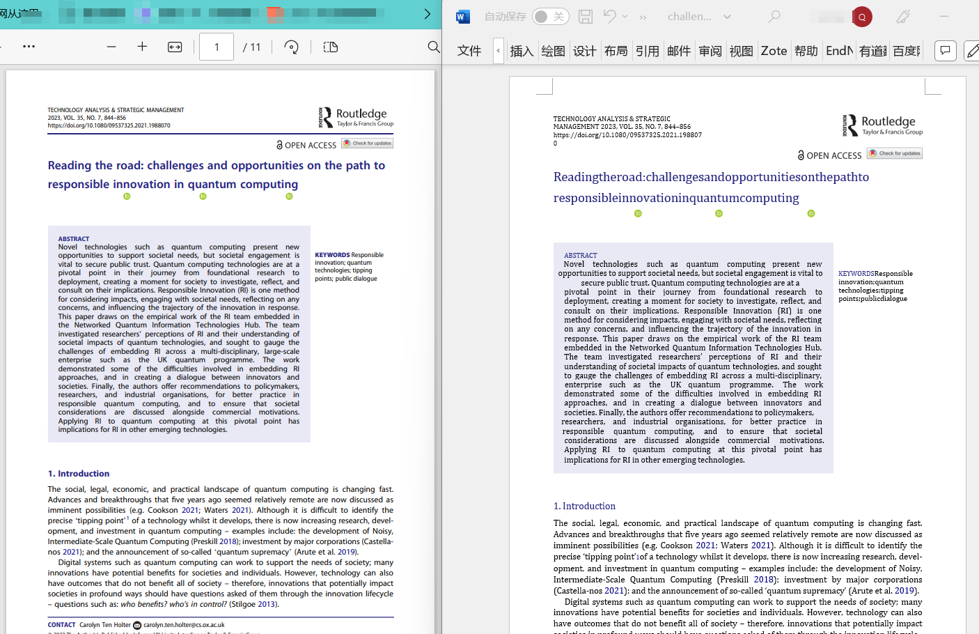This screenshot has width=979, height=634.
Task: Switch to the 绘图 ribbon tab
Action: pos(553,51)
